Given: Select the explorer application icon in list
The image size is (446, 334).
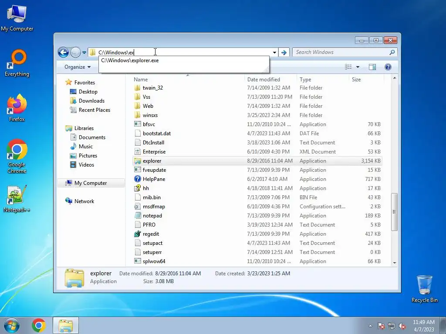Looking at the screenshot, I should point(137,161).
